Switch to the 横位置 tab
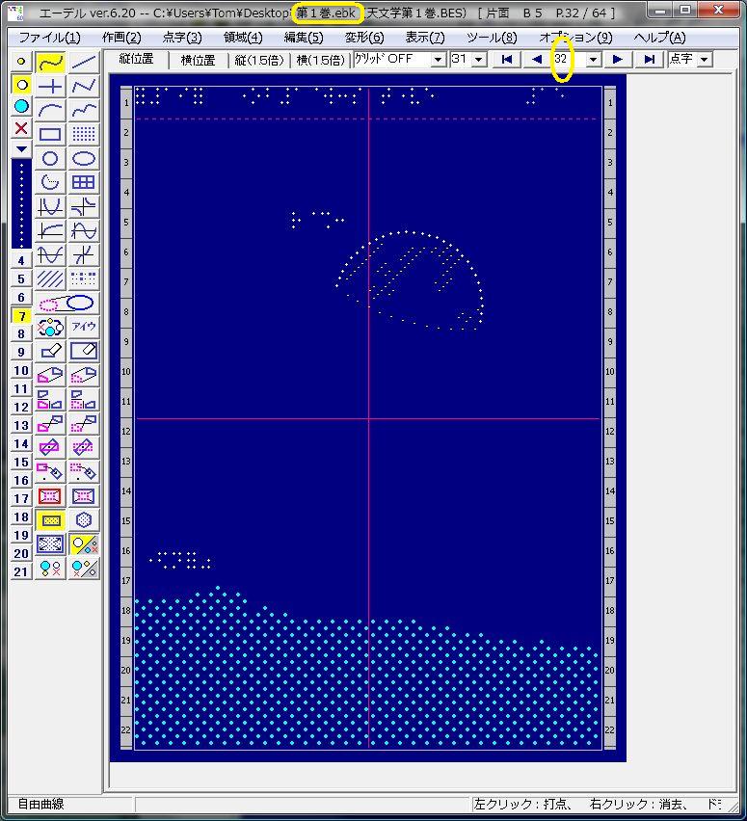The image size is (747, 821). 198,60
